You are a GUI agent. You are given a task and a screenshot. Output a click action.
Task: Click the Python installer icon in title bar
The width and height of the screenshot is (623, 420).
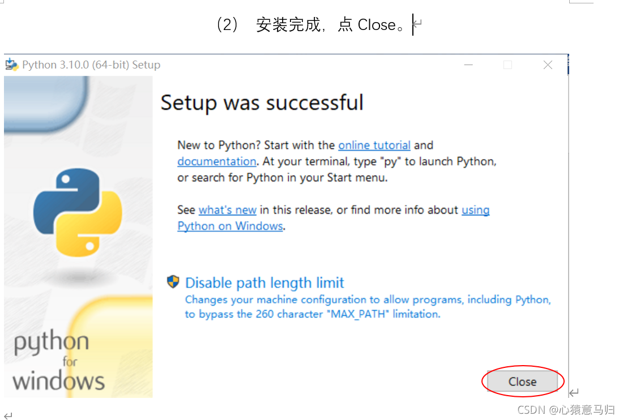[11, 65]
